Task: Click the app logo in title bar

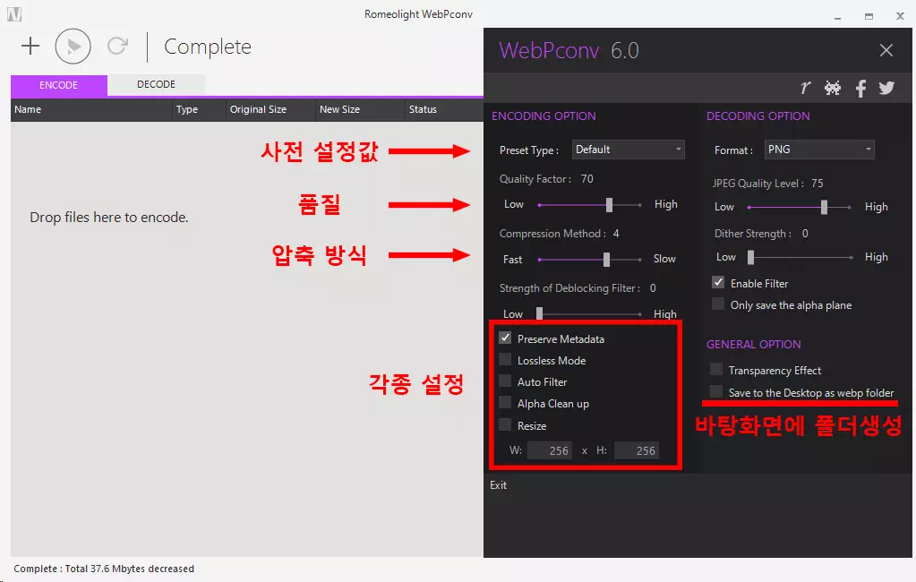Action: 14,14
